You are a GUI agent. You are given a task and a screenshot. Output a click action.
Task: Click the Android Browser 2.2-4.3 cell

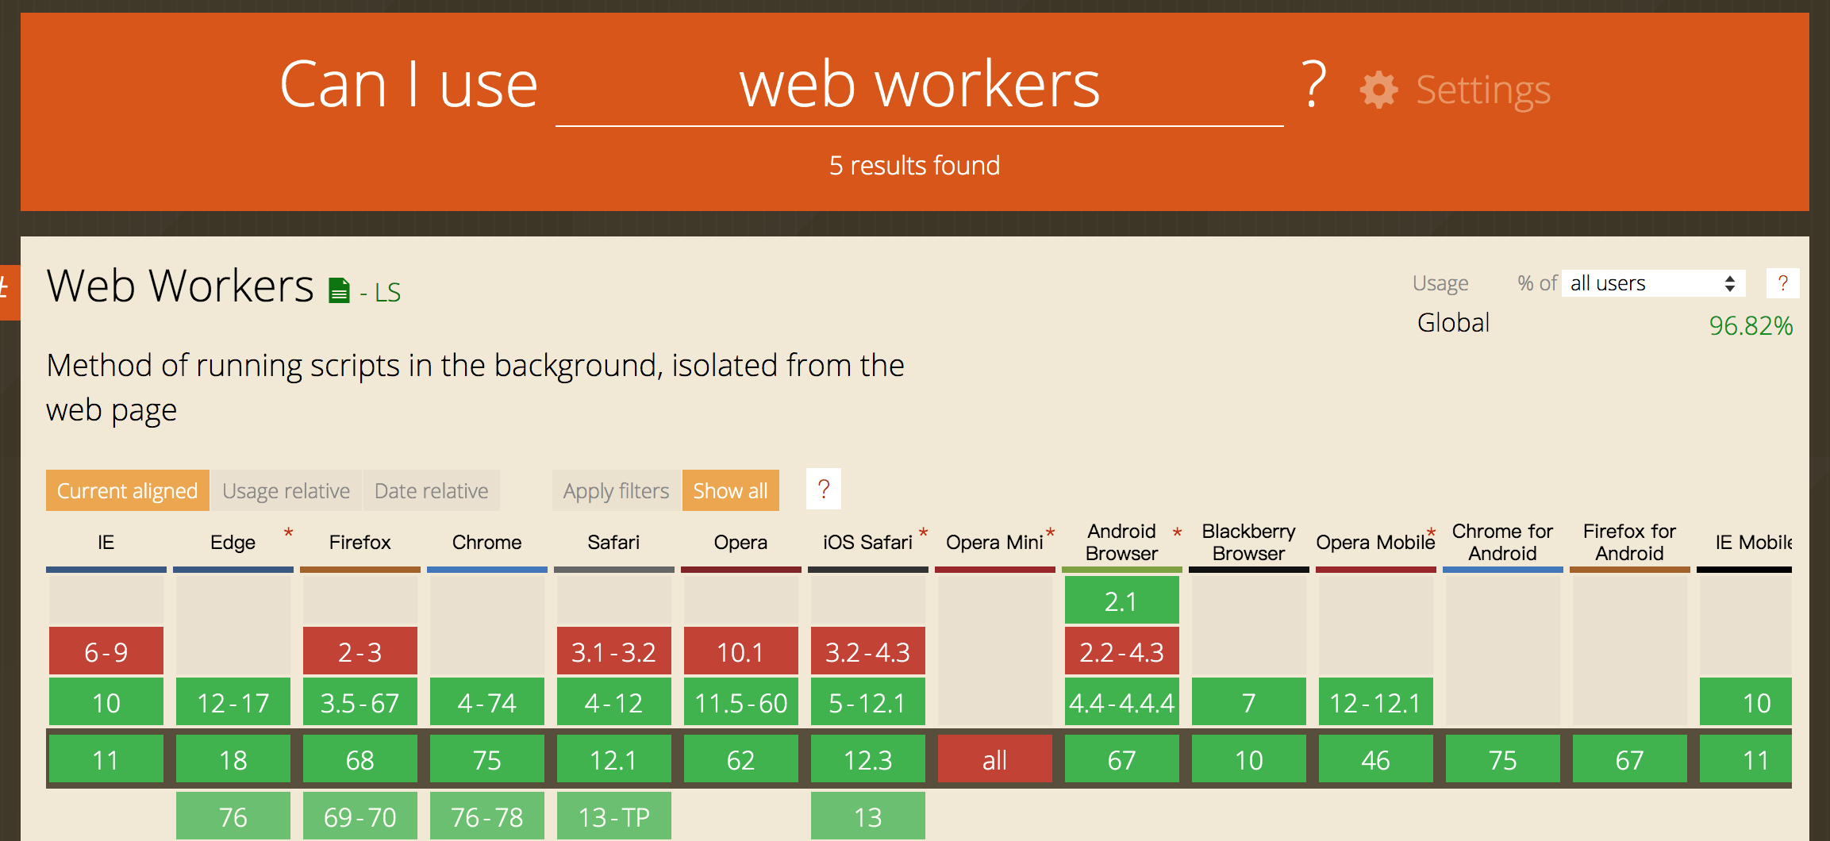pyautogui.click(x=1122, y=651)
